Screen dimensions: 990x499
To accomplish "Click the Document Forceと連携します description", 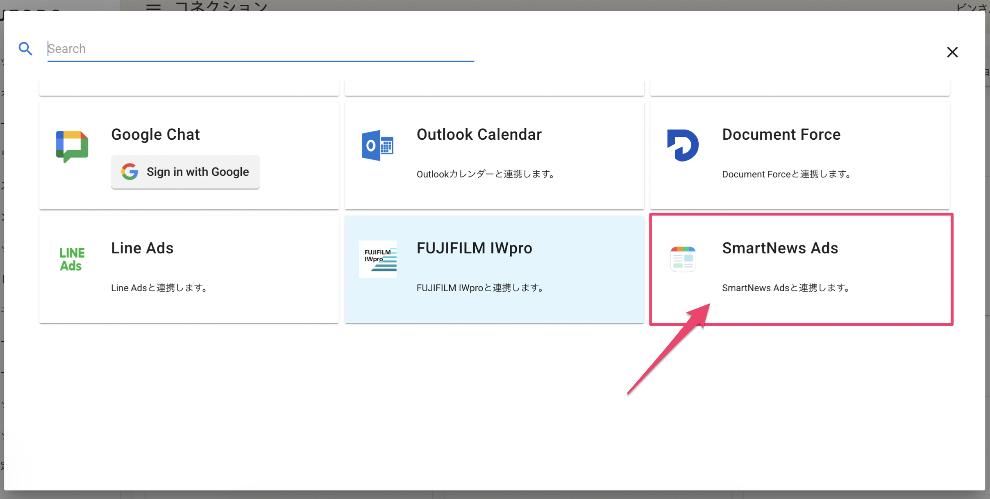I will (x=787, y=174).
